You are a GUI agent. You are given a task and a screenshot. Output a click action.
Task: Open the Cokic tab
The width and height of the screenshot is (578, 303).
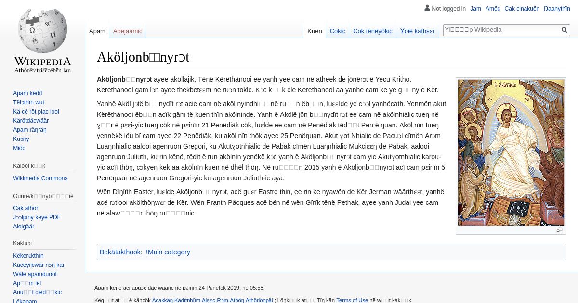tap(338, 31)
